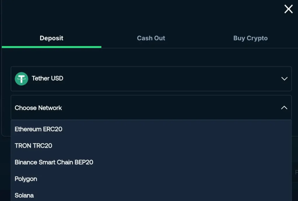The width and height of the screenshot is (298, 201).
Task: Open the Cash Out tab
Action: [151, 38]
